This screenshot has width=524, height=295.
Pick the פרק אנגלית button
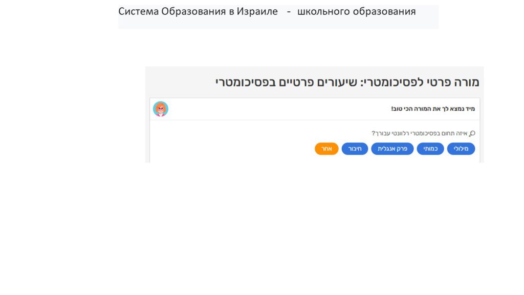click(x=392, y=149)
